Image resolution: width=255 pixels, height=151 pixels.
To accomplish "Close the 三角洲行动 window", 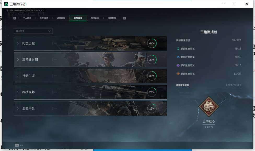I will pos(247,4).
